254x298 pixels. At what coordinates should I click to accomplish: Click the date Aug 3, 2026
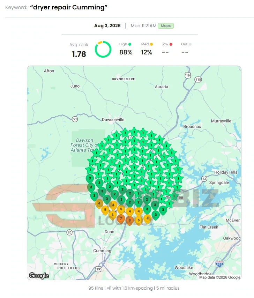click(x=107, y=26)
